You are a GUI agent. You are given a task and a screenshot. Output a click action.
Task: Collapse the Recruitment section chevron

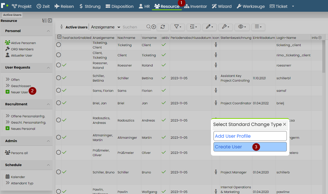point(48,104)
